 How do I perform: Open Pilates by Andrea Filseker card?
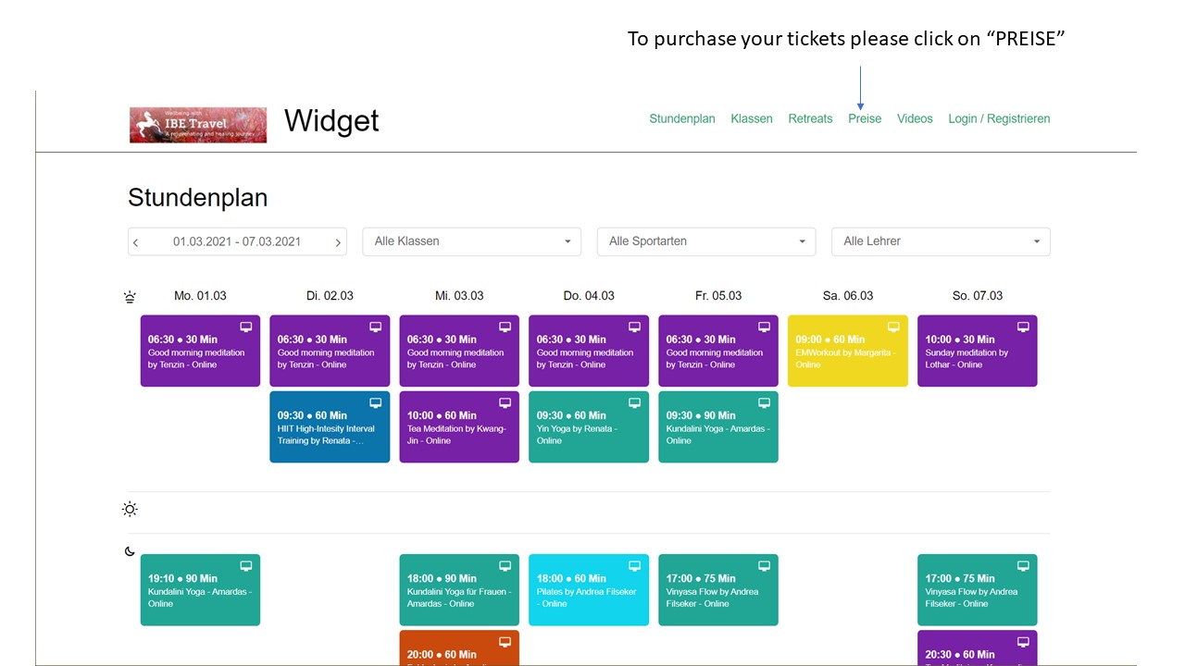click(589, 589)
